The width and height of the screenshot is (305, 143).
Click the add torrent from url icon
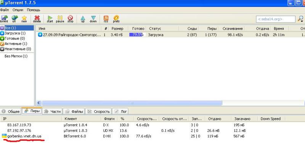14,19
